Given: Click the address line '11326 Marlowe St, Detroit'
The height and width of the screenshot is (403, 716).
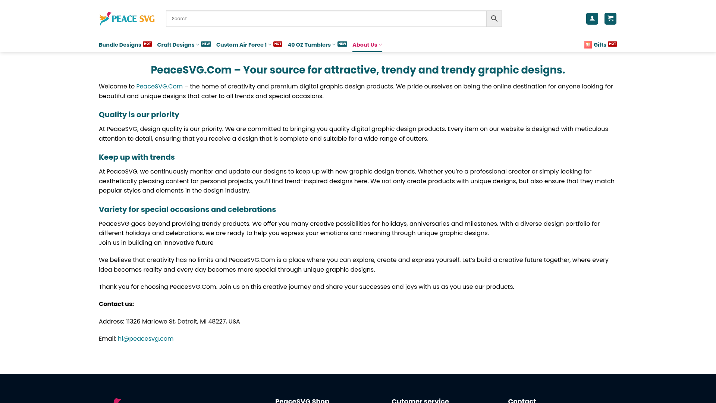Looking at the screenshot, I should (x=169, y=322).
